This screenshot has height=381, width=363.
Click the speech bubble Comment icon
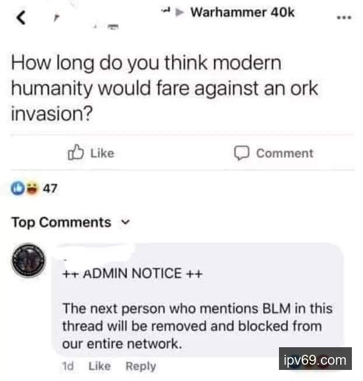tap(242, 153)
